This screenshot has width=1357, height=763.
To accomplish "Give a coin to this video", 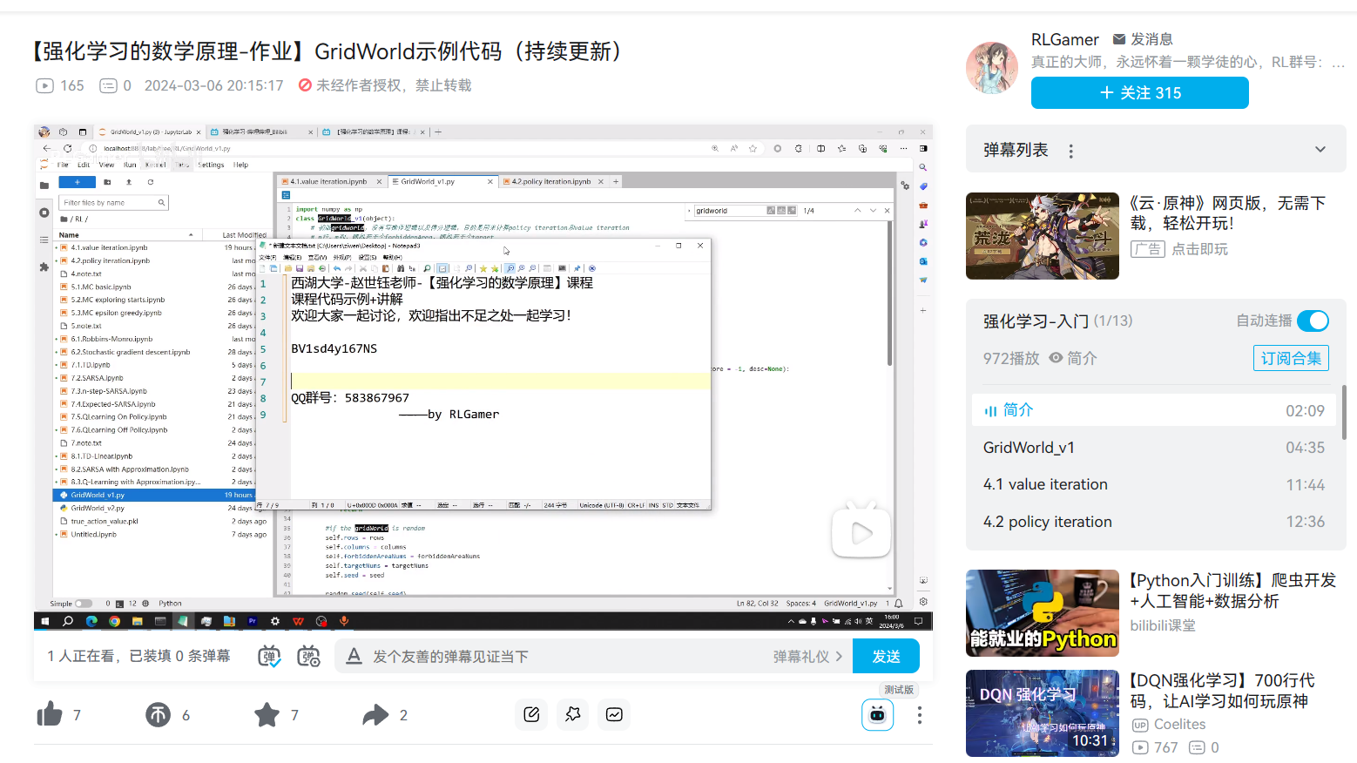I will point(158,715).
